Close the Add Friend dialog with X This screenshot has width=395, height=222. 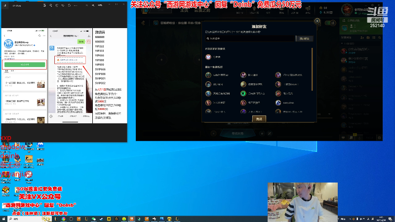(317, 21)
